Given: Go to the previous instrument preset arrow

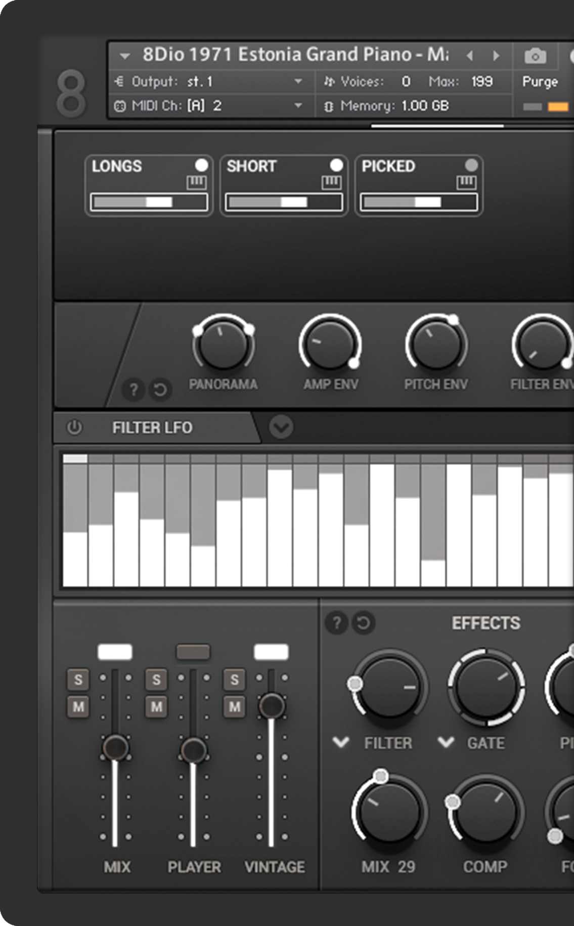Looking at the screenshot, I should click(x=470, y=55).
